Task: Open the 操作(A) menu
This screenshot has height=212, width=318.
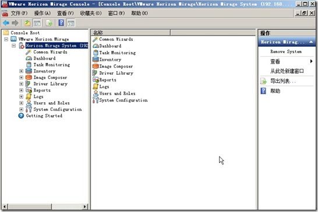Action: (x=42, y=13)
